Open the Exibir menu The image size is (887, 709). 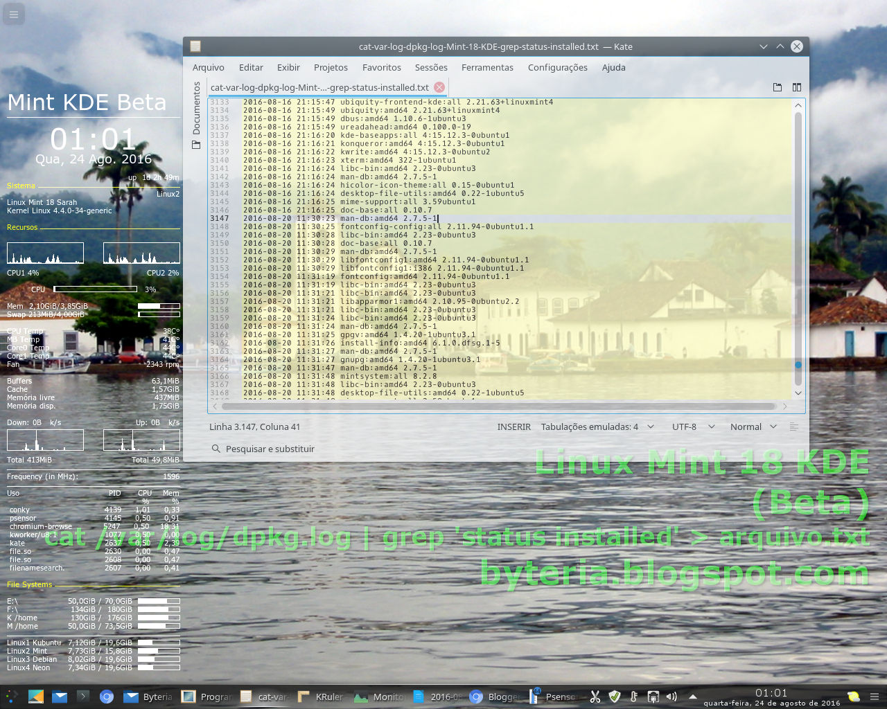coord(288,67)
